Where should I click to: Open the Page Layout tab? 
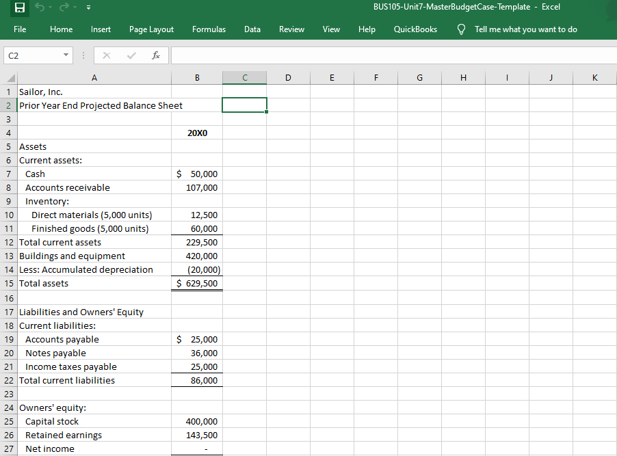(151, 29)
